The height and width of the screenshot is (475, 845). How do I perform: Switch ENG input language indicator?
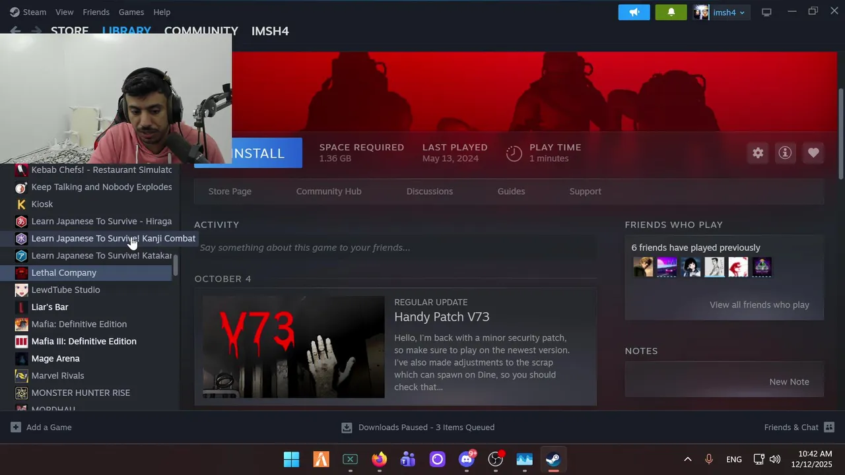click(733, 459)
